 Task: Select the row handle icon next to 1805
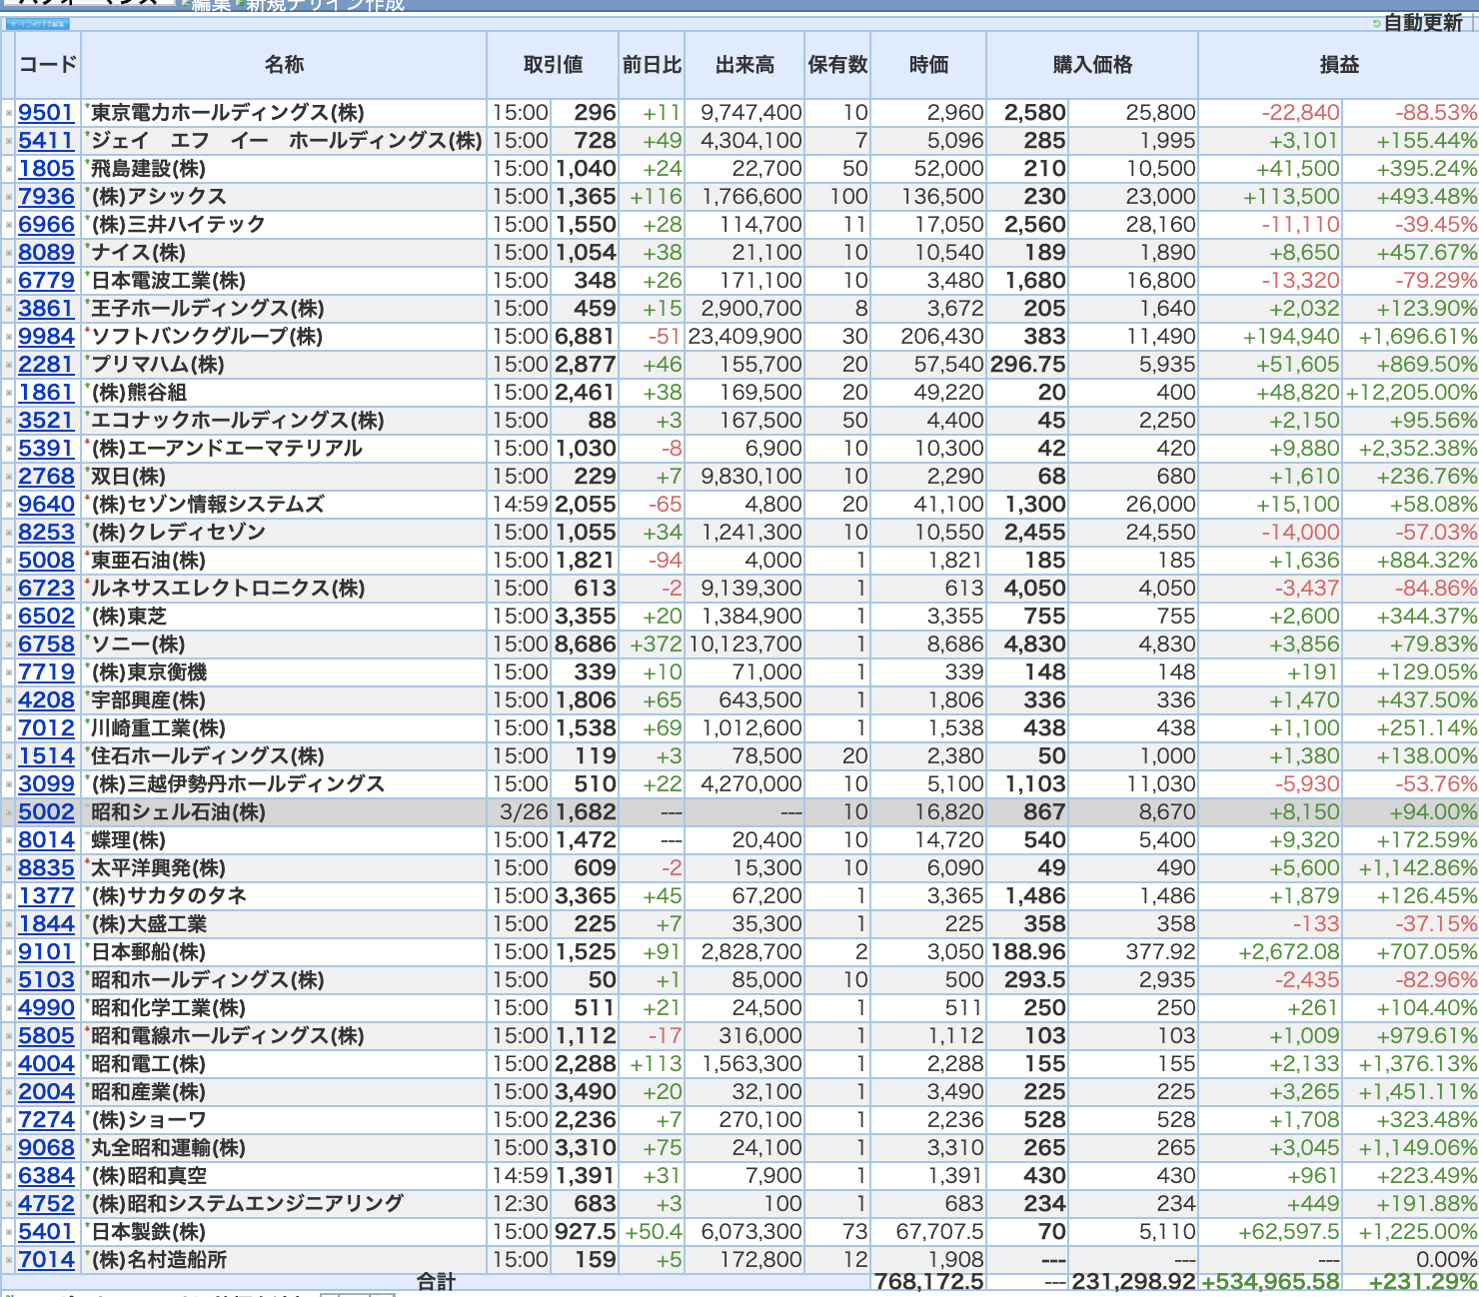point(9,169)
